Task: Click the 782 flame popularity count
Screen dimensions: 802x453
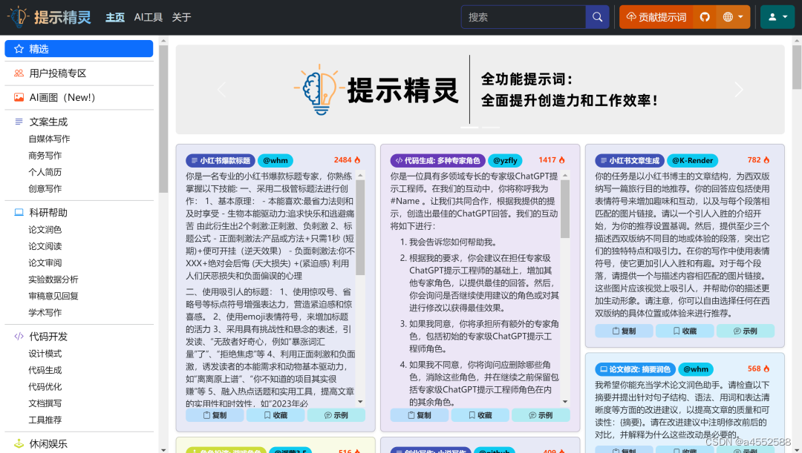Action: (x=758, y=160)
